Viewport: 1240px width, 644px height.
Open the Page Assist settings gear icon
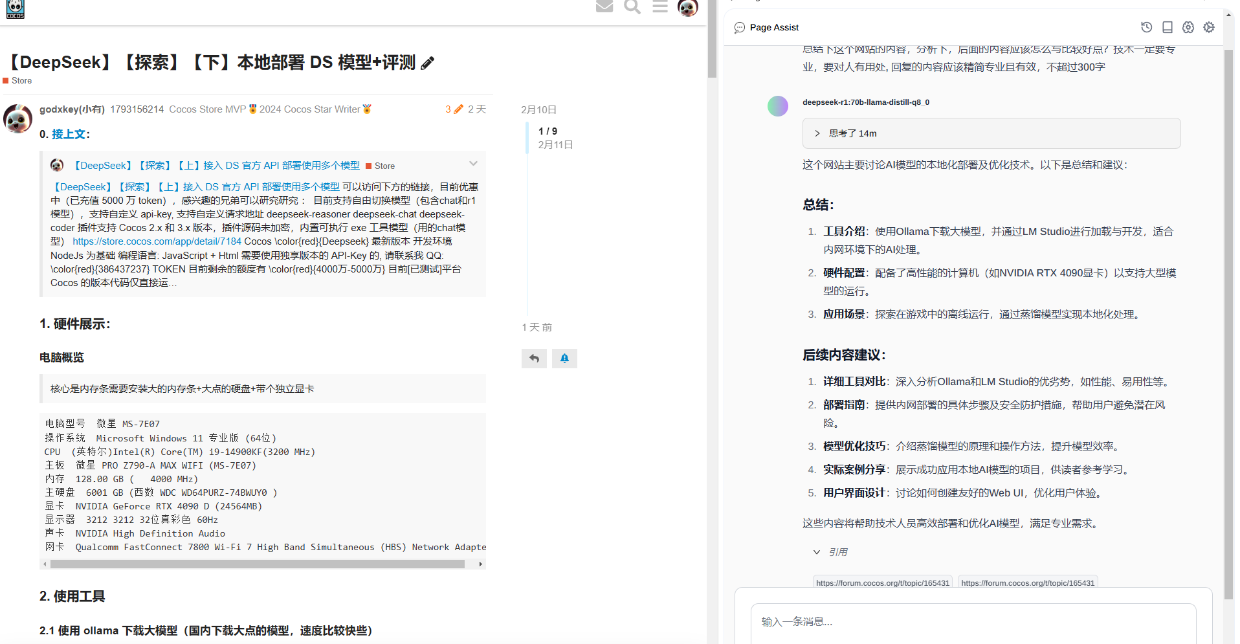(1208, 27)
